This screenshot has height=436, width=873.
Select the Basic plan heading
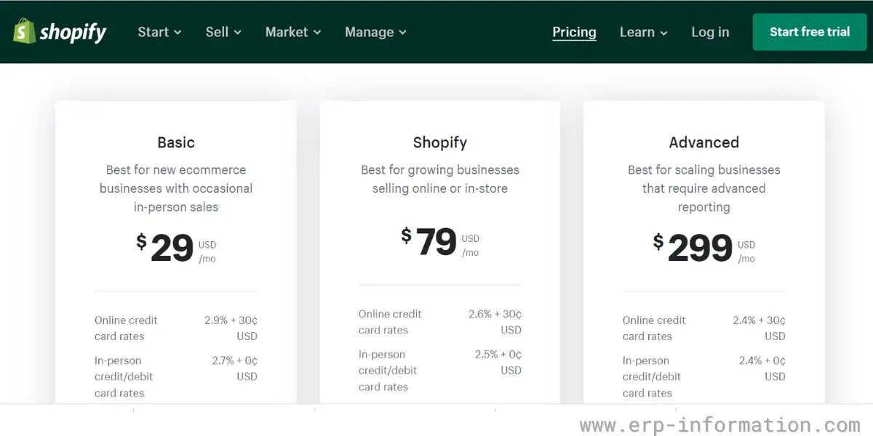click(x=176, y=142)
